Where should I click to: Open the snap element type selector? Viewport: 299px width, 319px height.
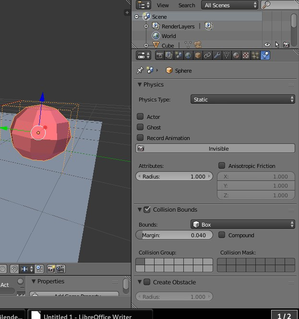tap(26, 269)
